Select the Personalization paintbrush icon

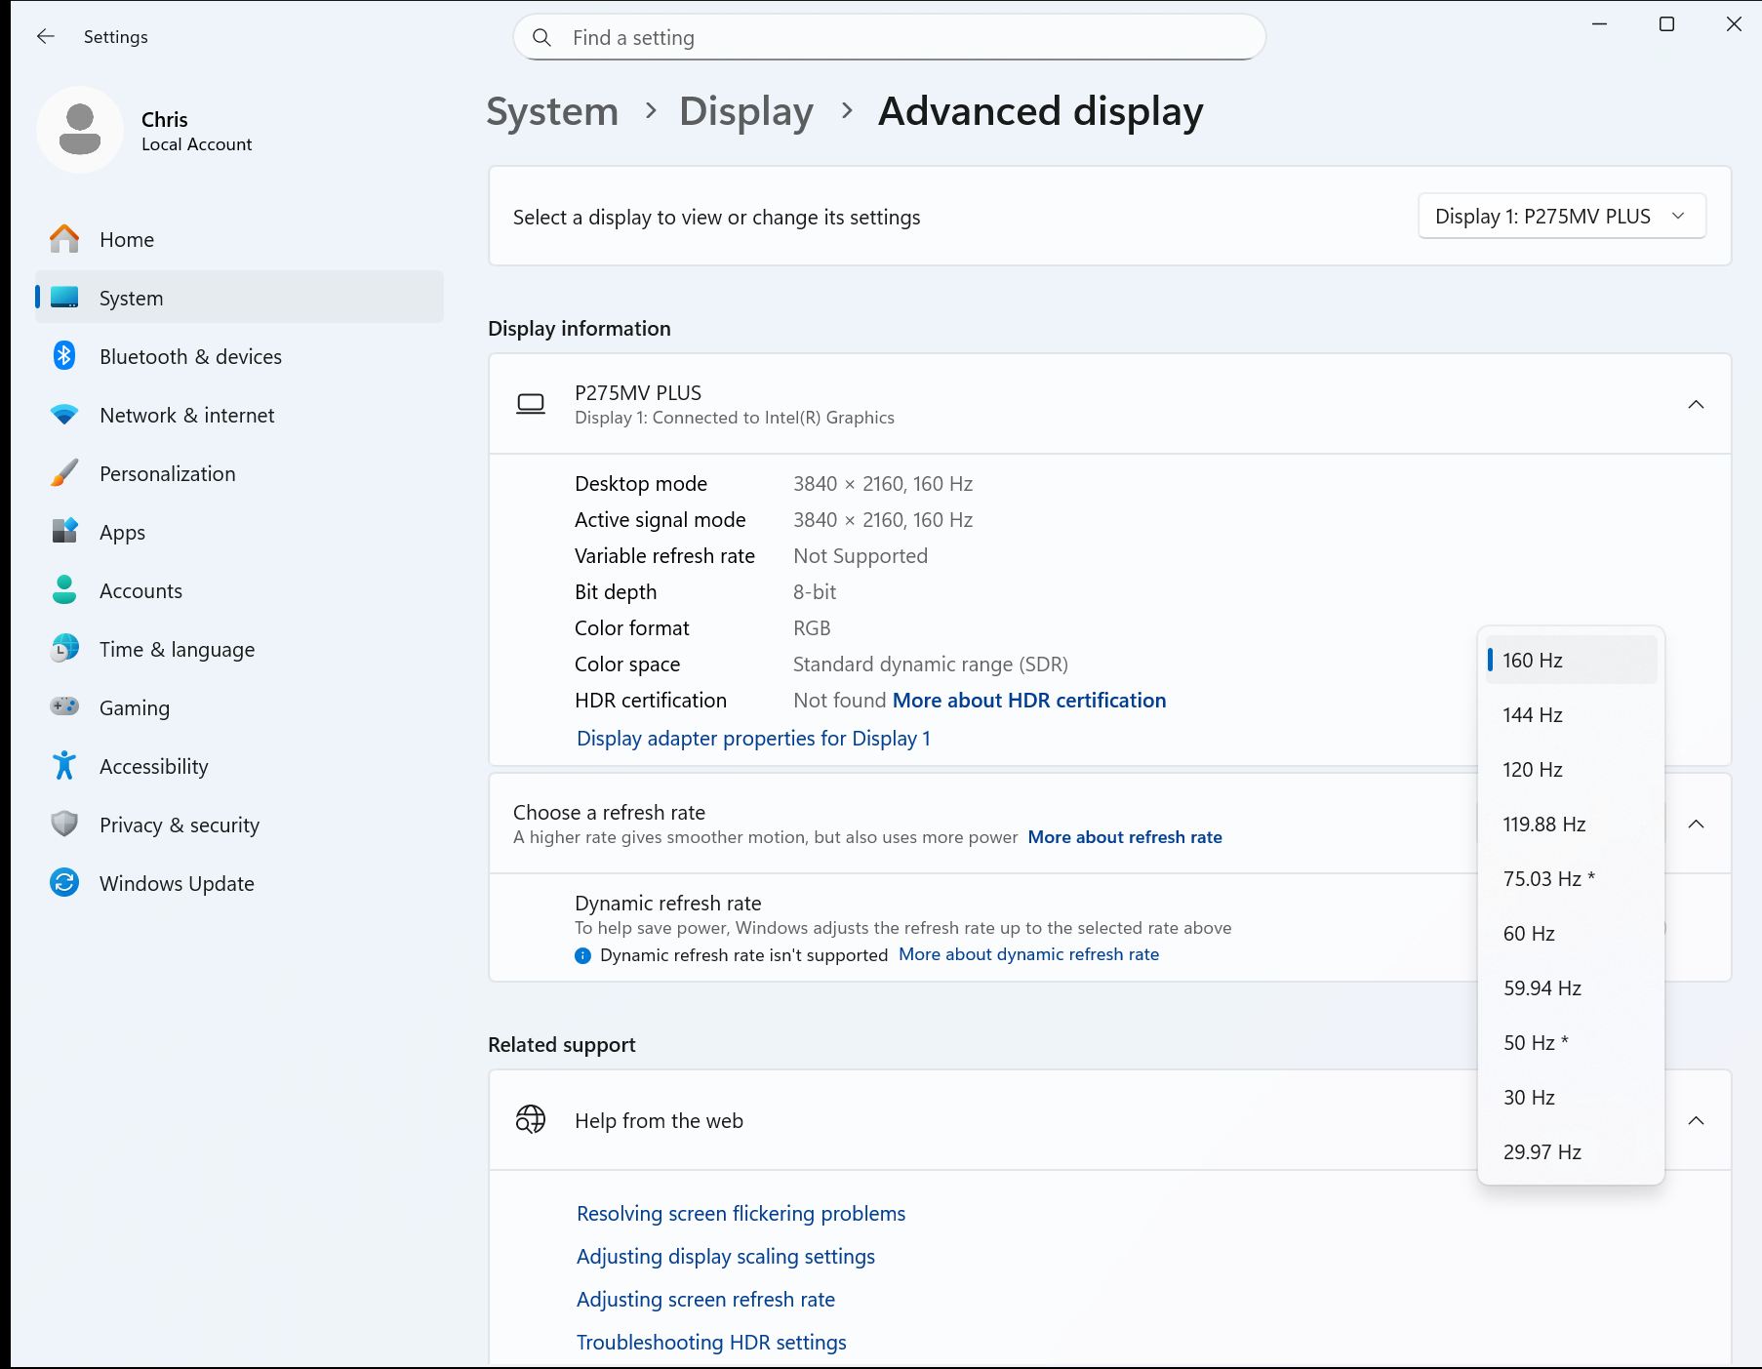[64, 473]
